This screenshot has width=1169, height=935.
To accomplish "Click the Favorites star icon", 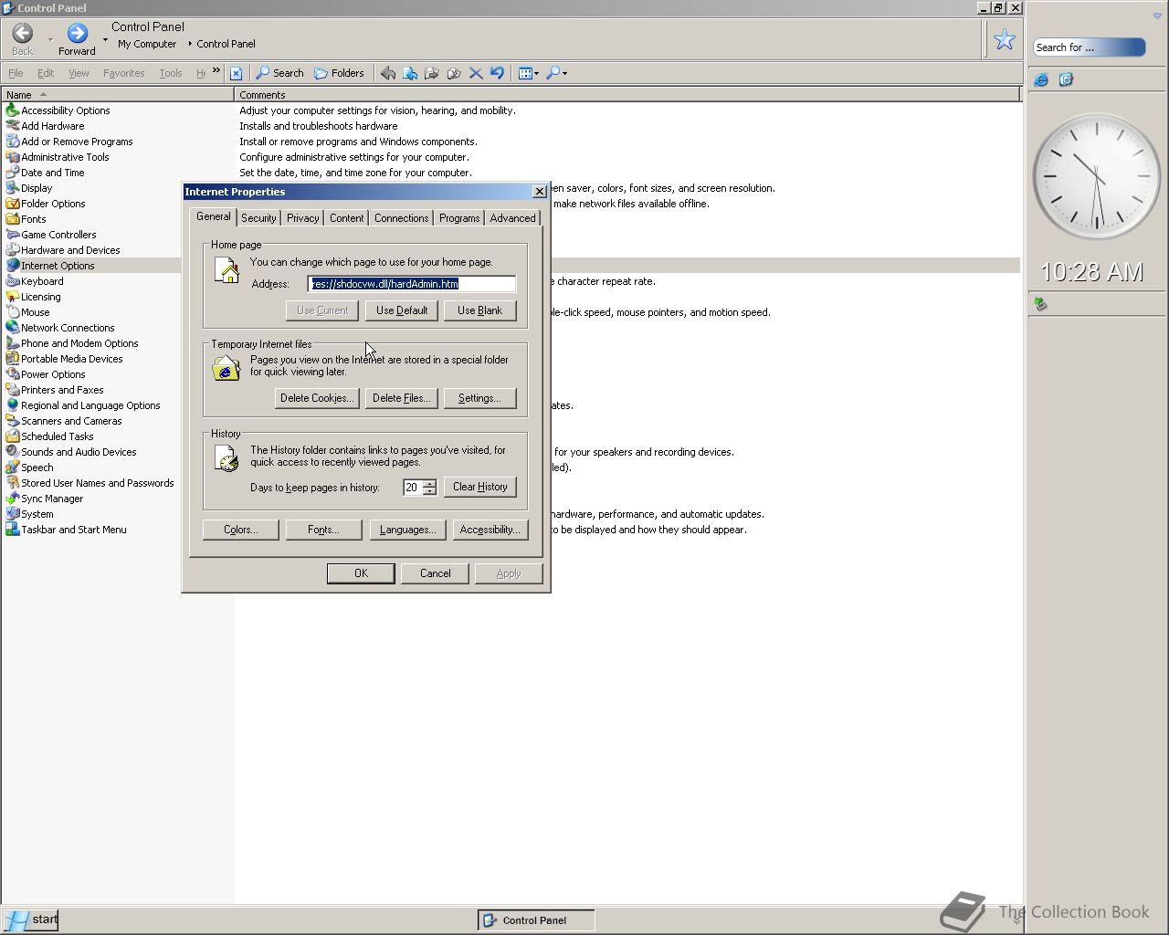I will [1005, 39].
